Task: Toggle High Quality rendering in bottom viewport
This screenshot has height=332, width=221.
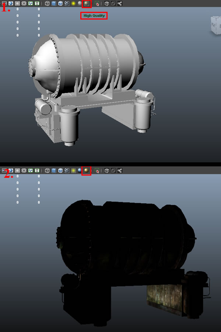Action: [86, 170]
